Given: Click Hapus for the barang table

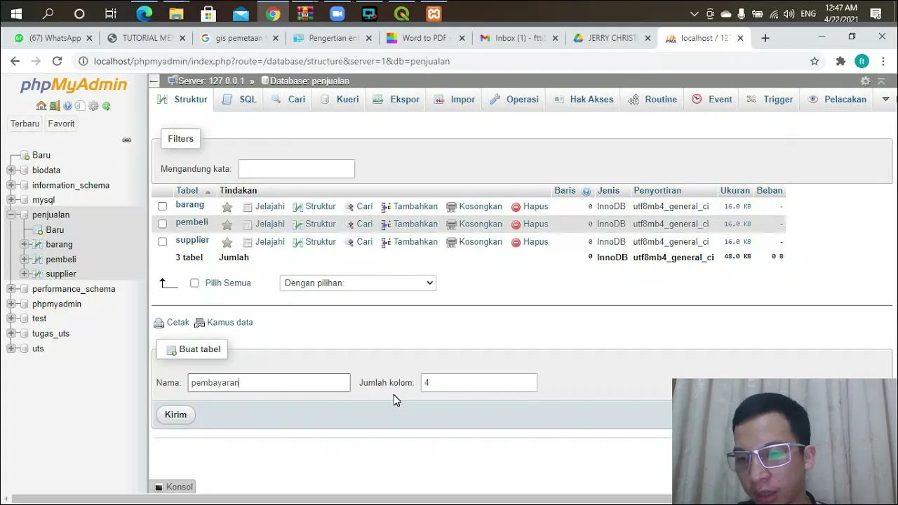Looking at the screenshot, I should (x=530, y=206).
